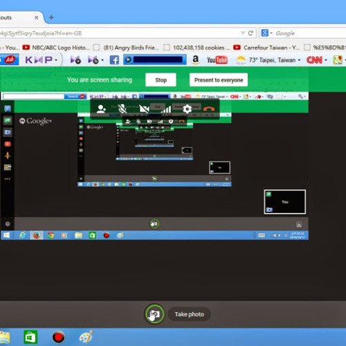
Task: Click green screenshare badge on largest You thumbnail
Action: pyautogui.click(x=268, y=194)
